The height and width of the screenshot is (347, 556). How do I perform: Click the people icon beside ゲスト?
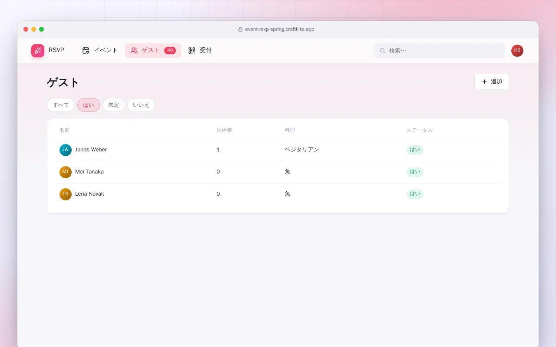pos(134,50)
